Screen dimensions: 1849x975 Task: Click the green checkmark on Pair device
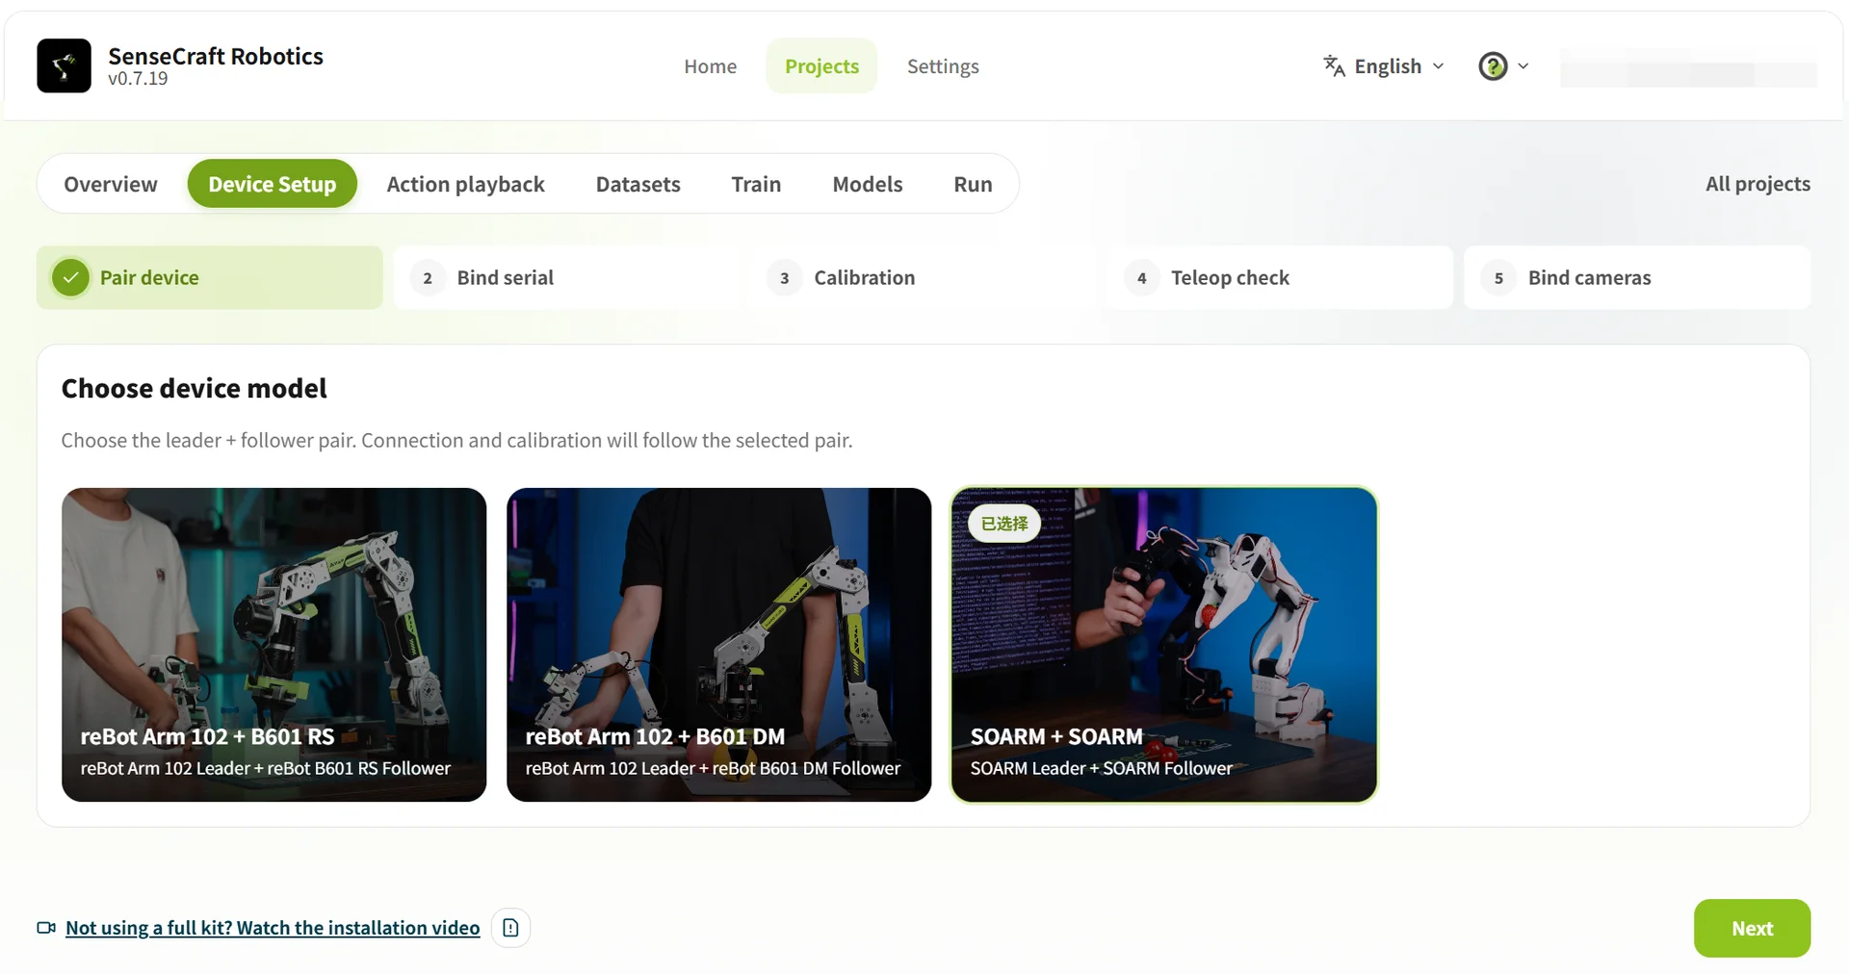coord(70,278)
